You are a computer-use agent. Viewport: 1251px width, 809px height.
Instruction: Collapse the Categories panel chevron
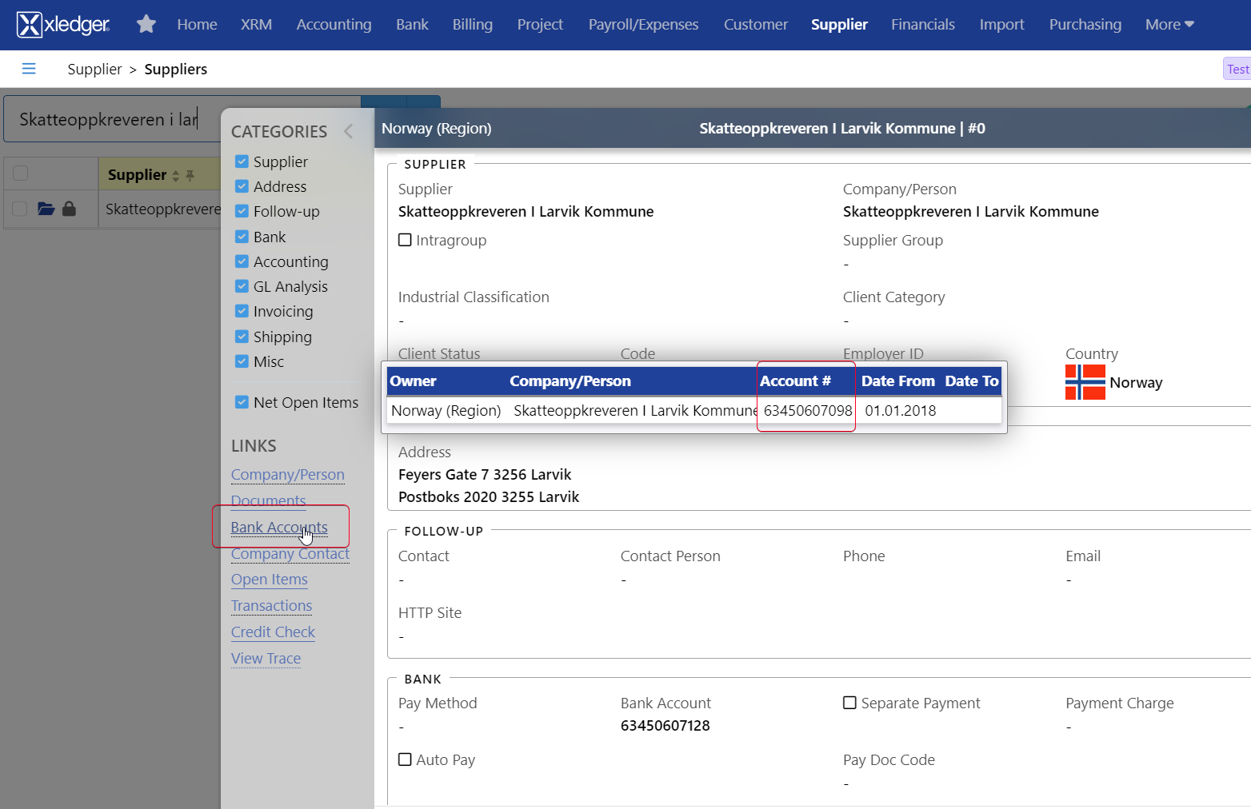348,131
